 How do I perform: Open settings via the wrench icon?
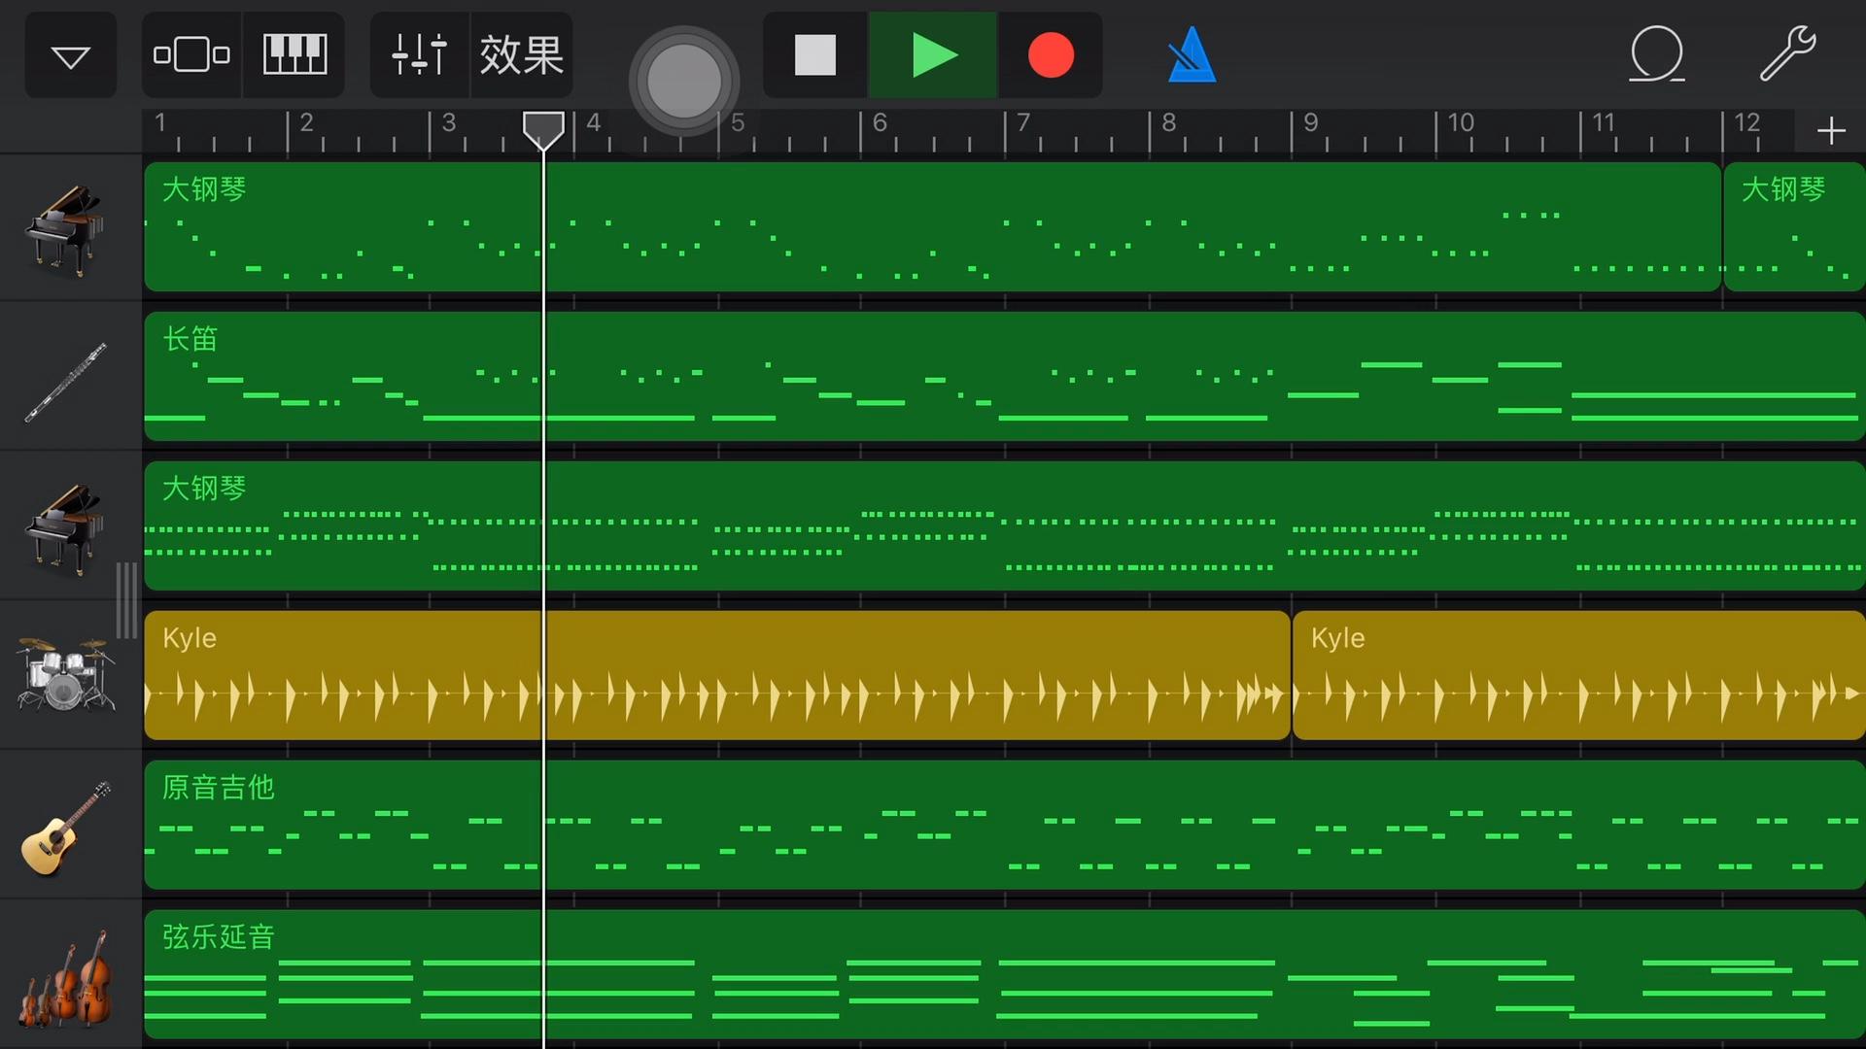point(1786,55)
